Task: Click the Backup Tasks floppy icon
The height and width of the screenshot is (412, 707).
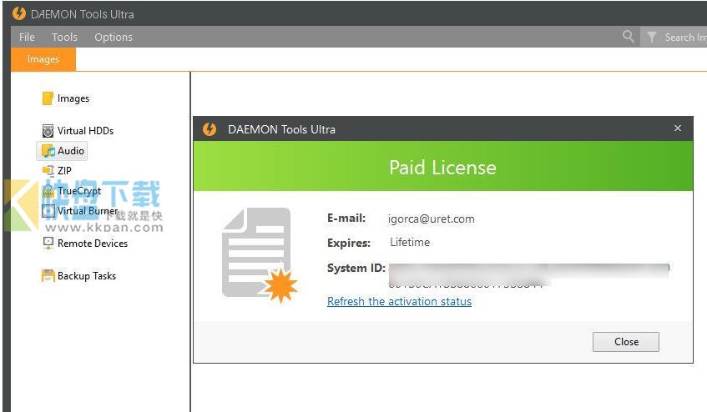Action: (48, 275)
